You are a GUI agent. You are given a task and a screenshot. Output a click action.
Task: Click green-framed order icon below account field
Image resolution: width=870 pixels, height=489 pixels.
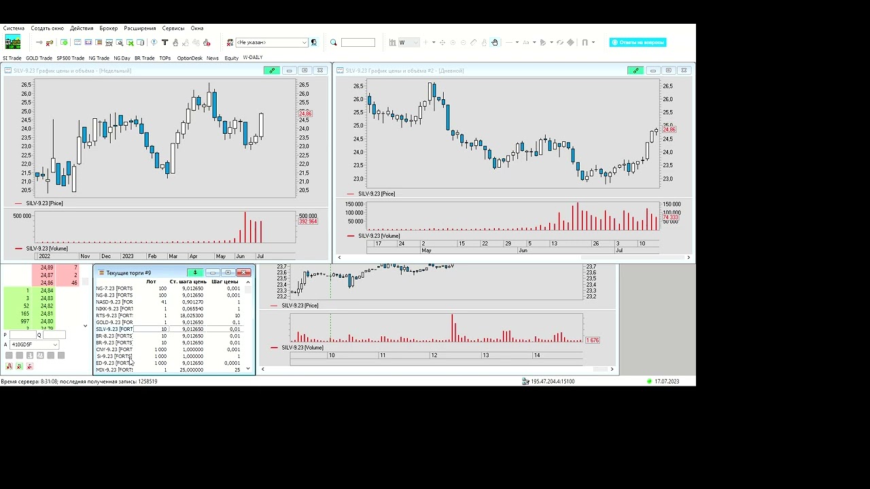tap(19, 366)
